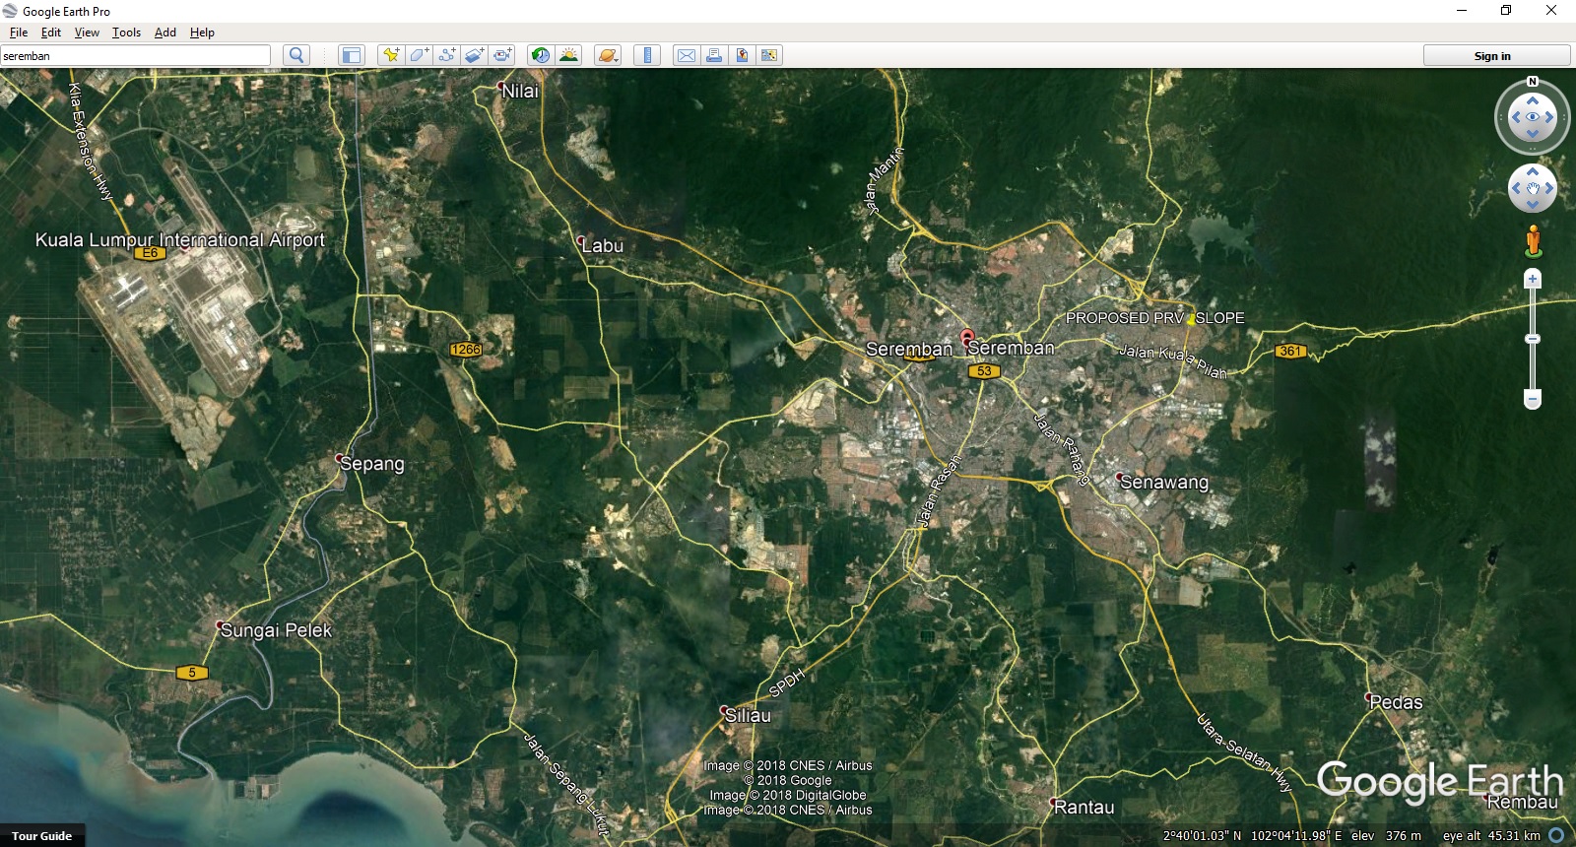
Task: Click the zoom slider handle
Action: (x=1533, y=339)
